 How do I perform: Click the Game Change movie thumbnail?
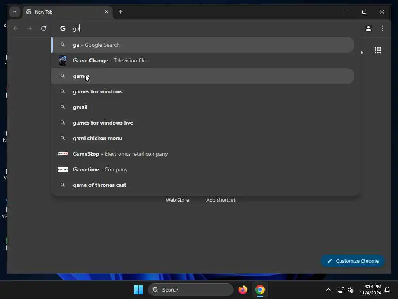[x=63, y=60]
